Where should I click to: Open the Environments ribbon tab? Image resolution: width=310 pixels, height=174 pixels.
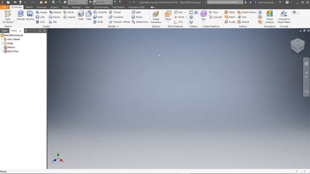[101, 7]
